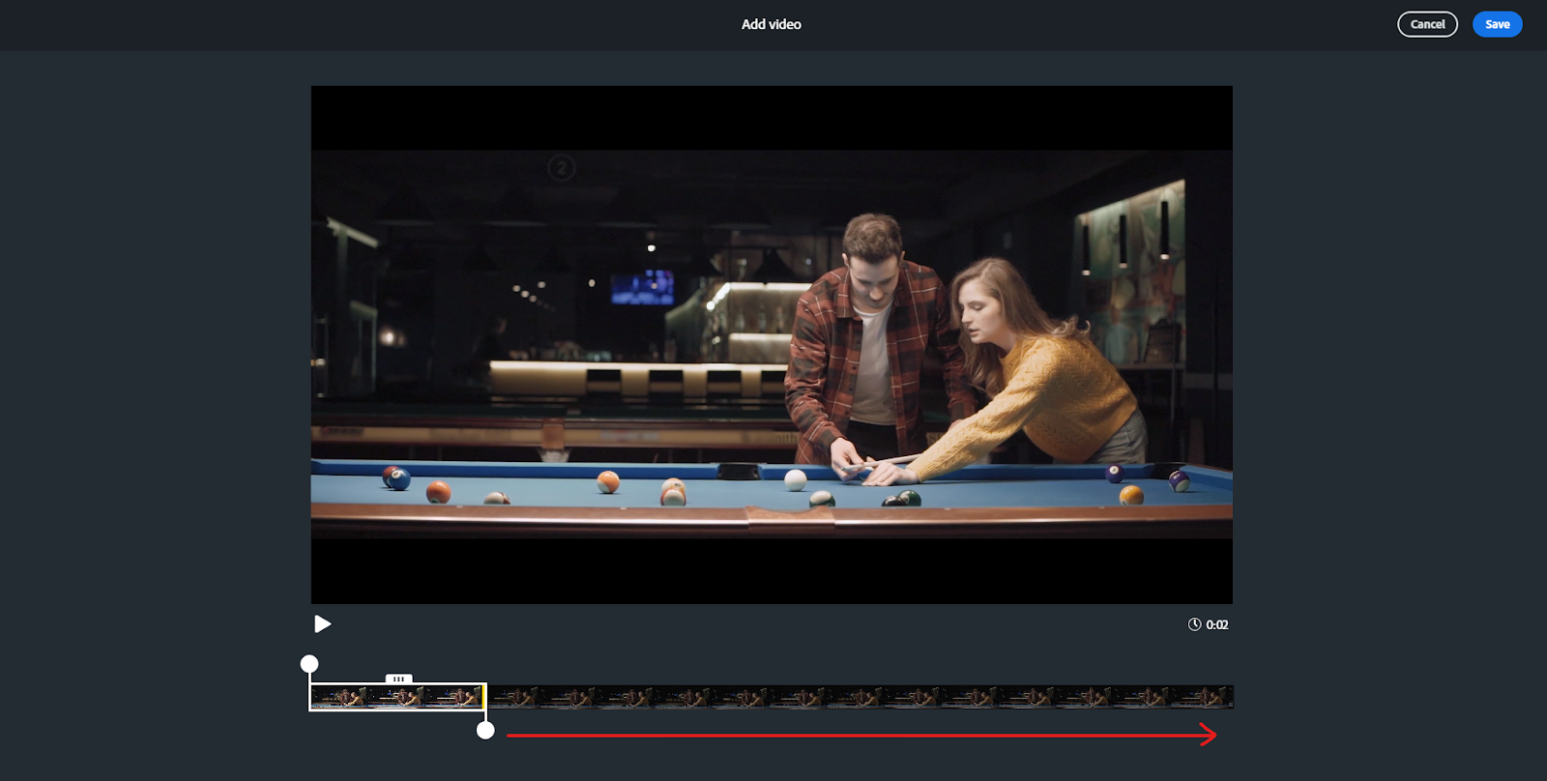Click the middle of the red arrow line
Image resolution: width=1547 pixels, height=781 pixels.
click(861, 736)
